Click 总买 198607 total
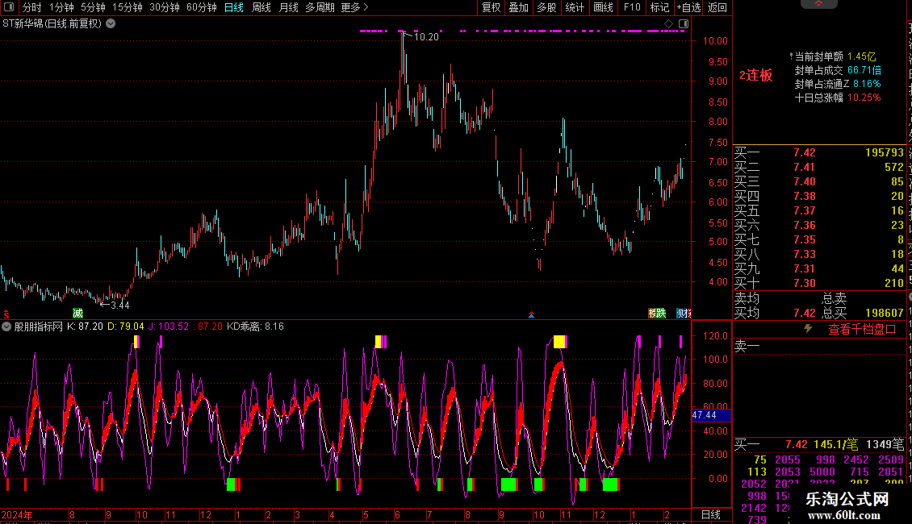Image resolution: width=912 pixels, height=524 pixels. [863, 313]
